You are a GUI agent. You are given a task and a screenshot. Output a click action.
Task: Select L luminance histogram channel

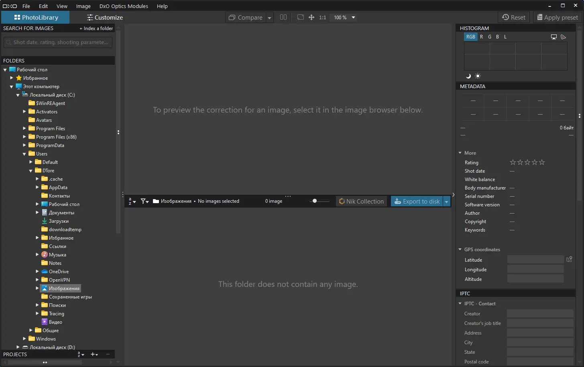click(505, 36)
